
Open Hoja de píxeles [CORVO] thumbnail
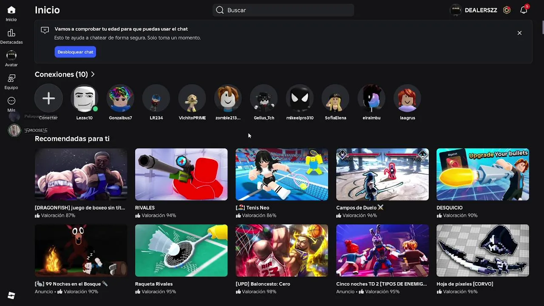[483, 250]
